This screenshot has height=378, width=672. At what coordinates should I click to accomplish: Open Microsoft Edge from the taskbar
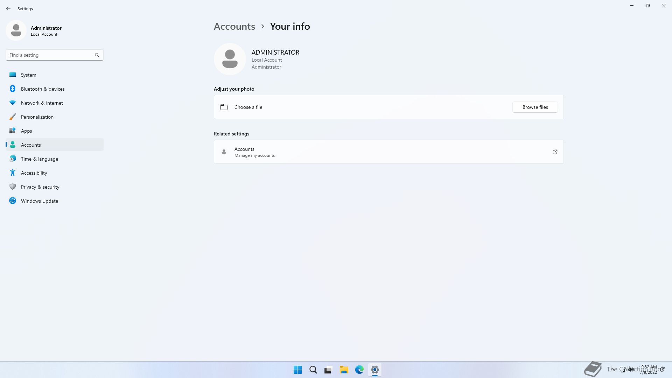(359, 370)
